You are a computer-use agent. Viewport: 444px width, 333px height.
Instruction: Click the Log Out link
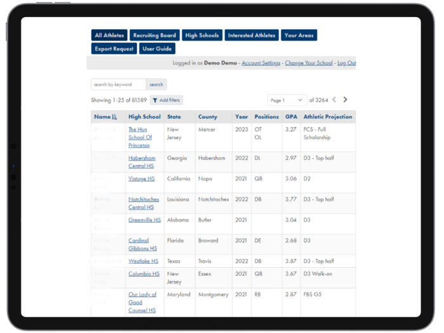(x=346, y=63)
